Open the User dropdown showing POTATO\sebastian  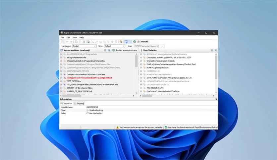[149, 46]
